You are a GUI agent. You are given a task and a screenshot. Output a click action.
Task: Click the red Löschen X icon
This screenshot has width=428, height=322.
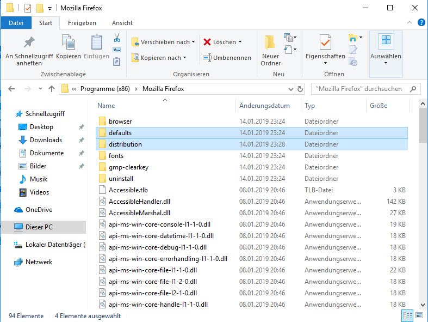tap(207, 42)
